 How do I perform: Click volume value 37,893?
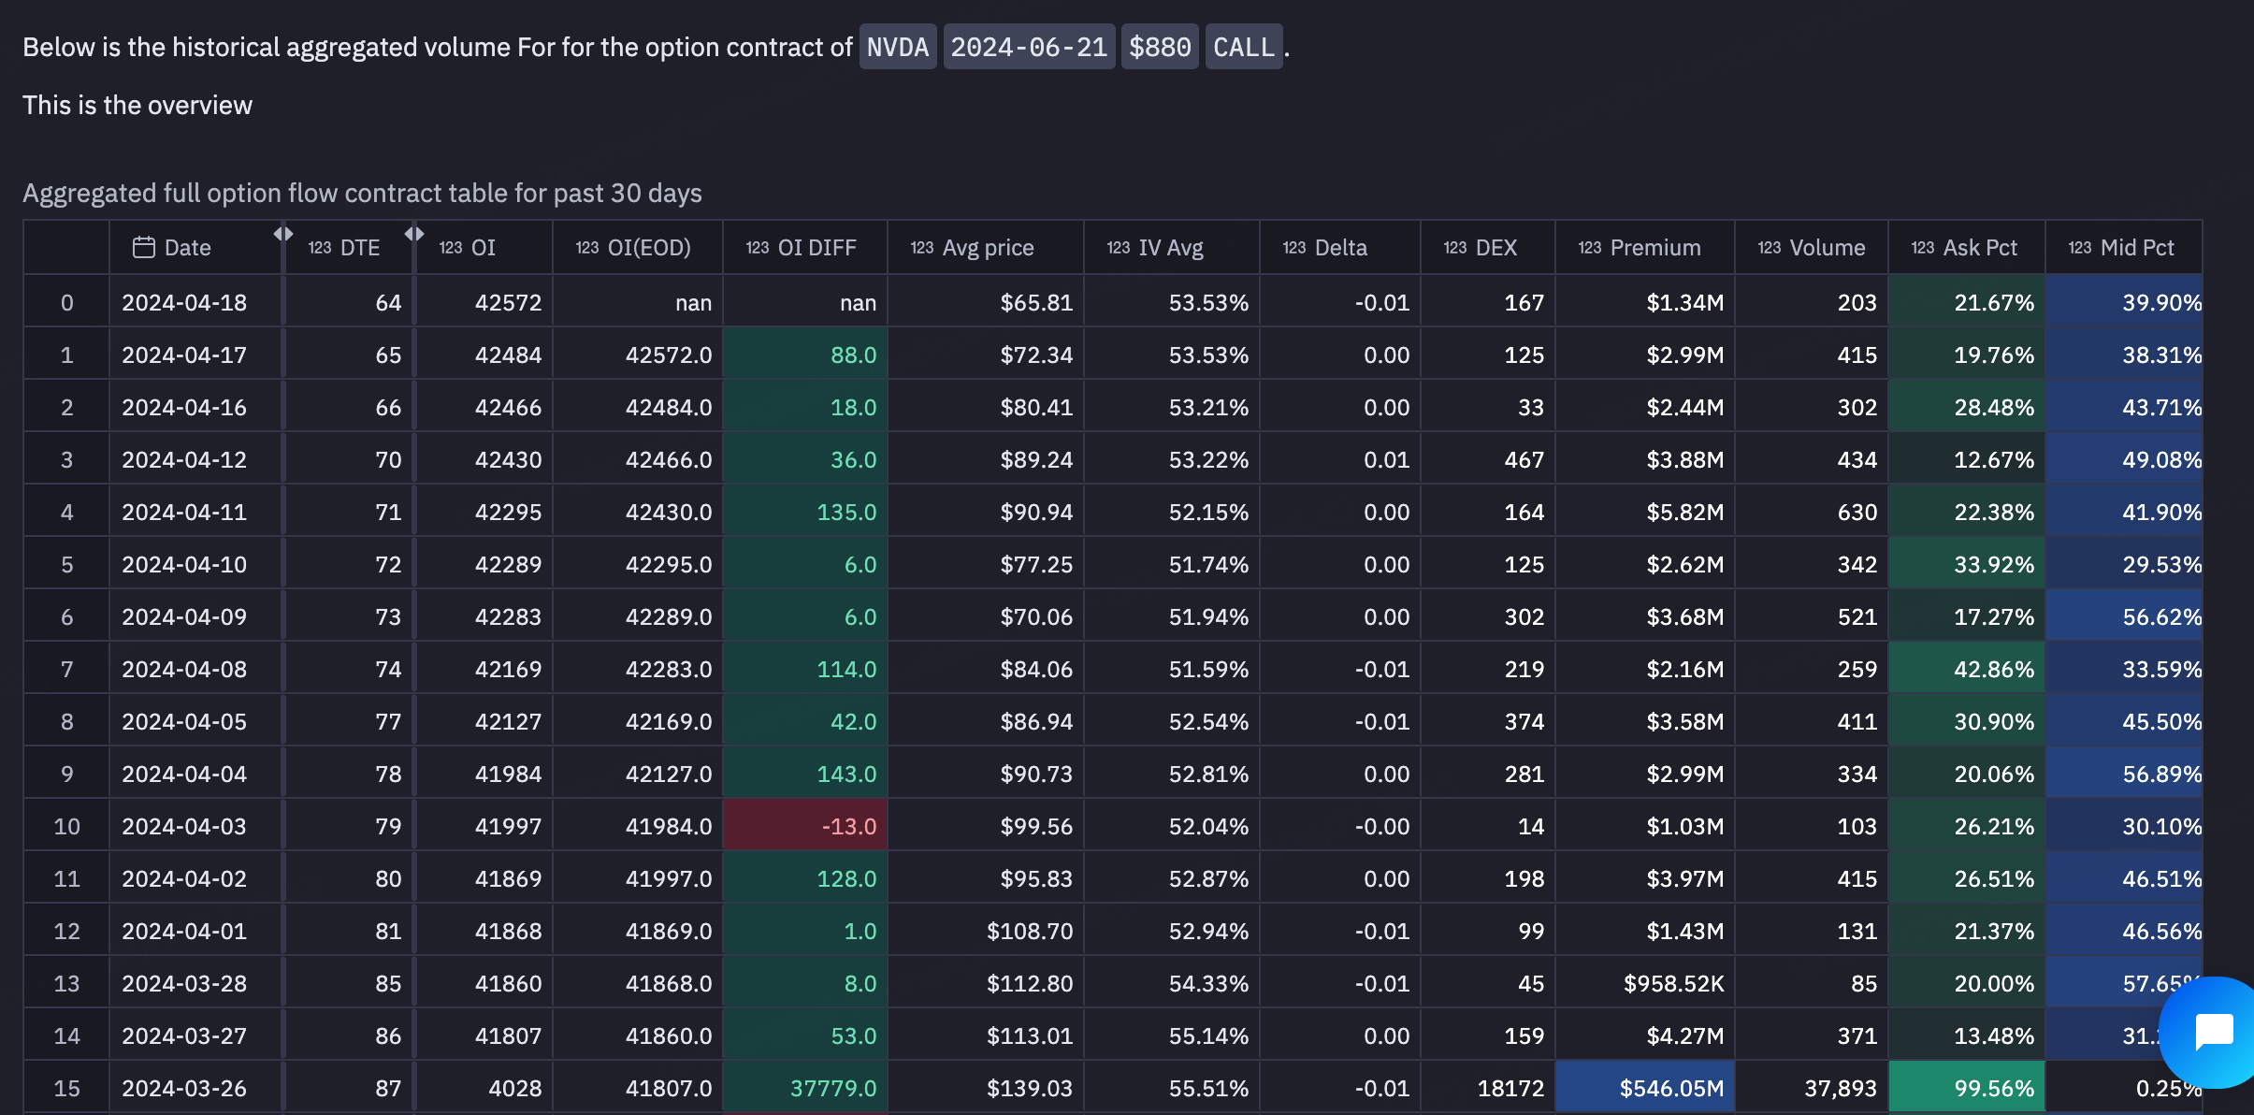[1812, 1088]
